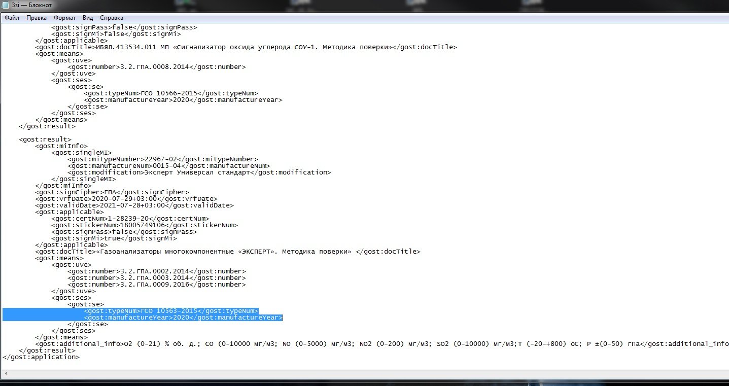This screenshot has width=729, height=386.
Task: Place cursor on mitypeNumber 22967-02 line
Action: 162,159
